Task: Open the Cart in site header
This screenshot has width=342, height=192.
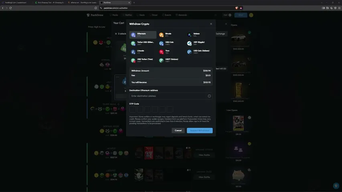Action: pyautogui.click(x=227, y=15)
